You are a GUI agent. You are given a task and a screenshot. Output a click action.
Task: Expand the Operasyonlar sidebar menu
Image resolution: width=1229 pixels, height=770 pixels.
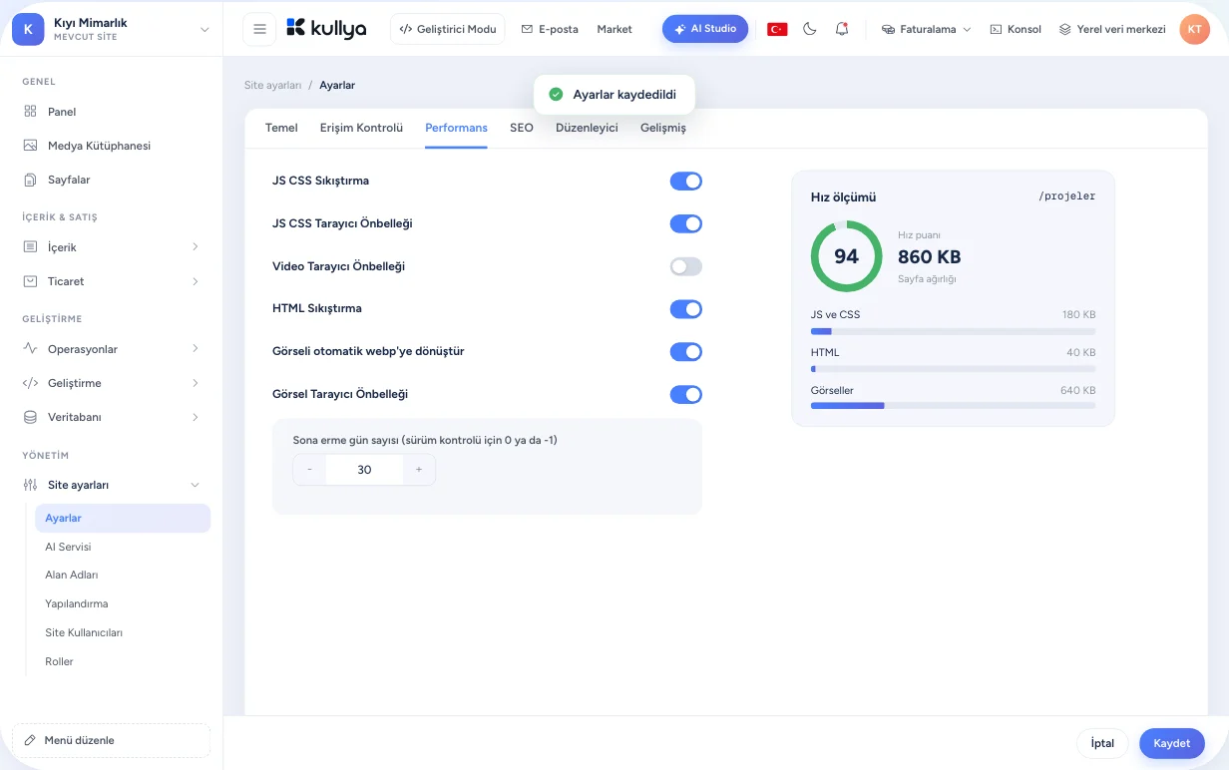(112, 349)
